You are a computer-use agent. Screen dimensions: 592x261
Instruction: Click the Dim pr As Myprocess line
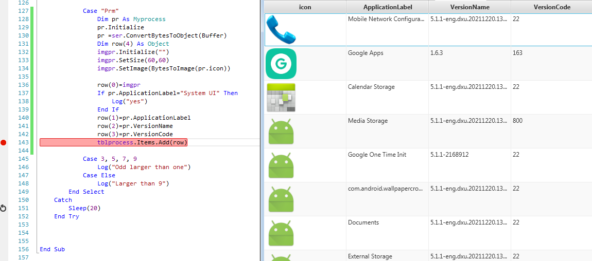click(131, 19)
